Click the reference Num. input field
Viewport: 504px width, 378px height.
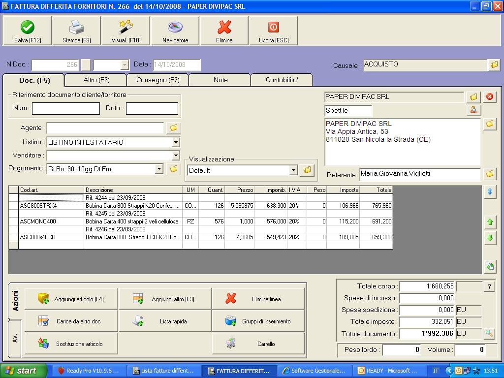66,108
